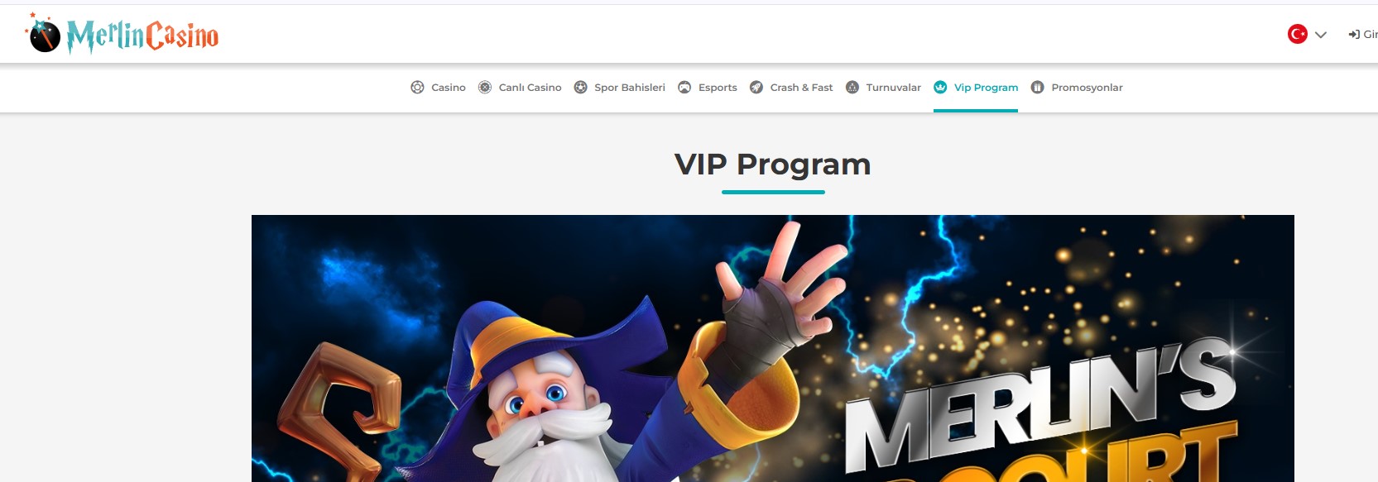Click the Turkish flag language icon

point(1298,34)
